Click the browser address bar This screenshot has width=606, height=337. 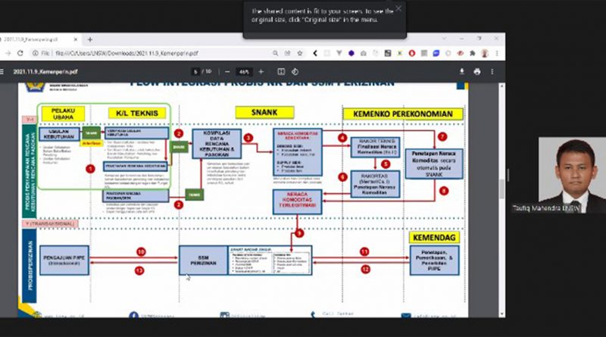[x=151, y=54]
